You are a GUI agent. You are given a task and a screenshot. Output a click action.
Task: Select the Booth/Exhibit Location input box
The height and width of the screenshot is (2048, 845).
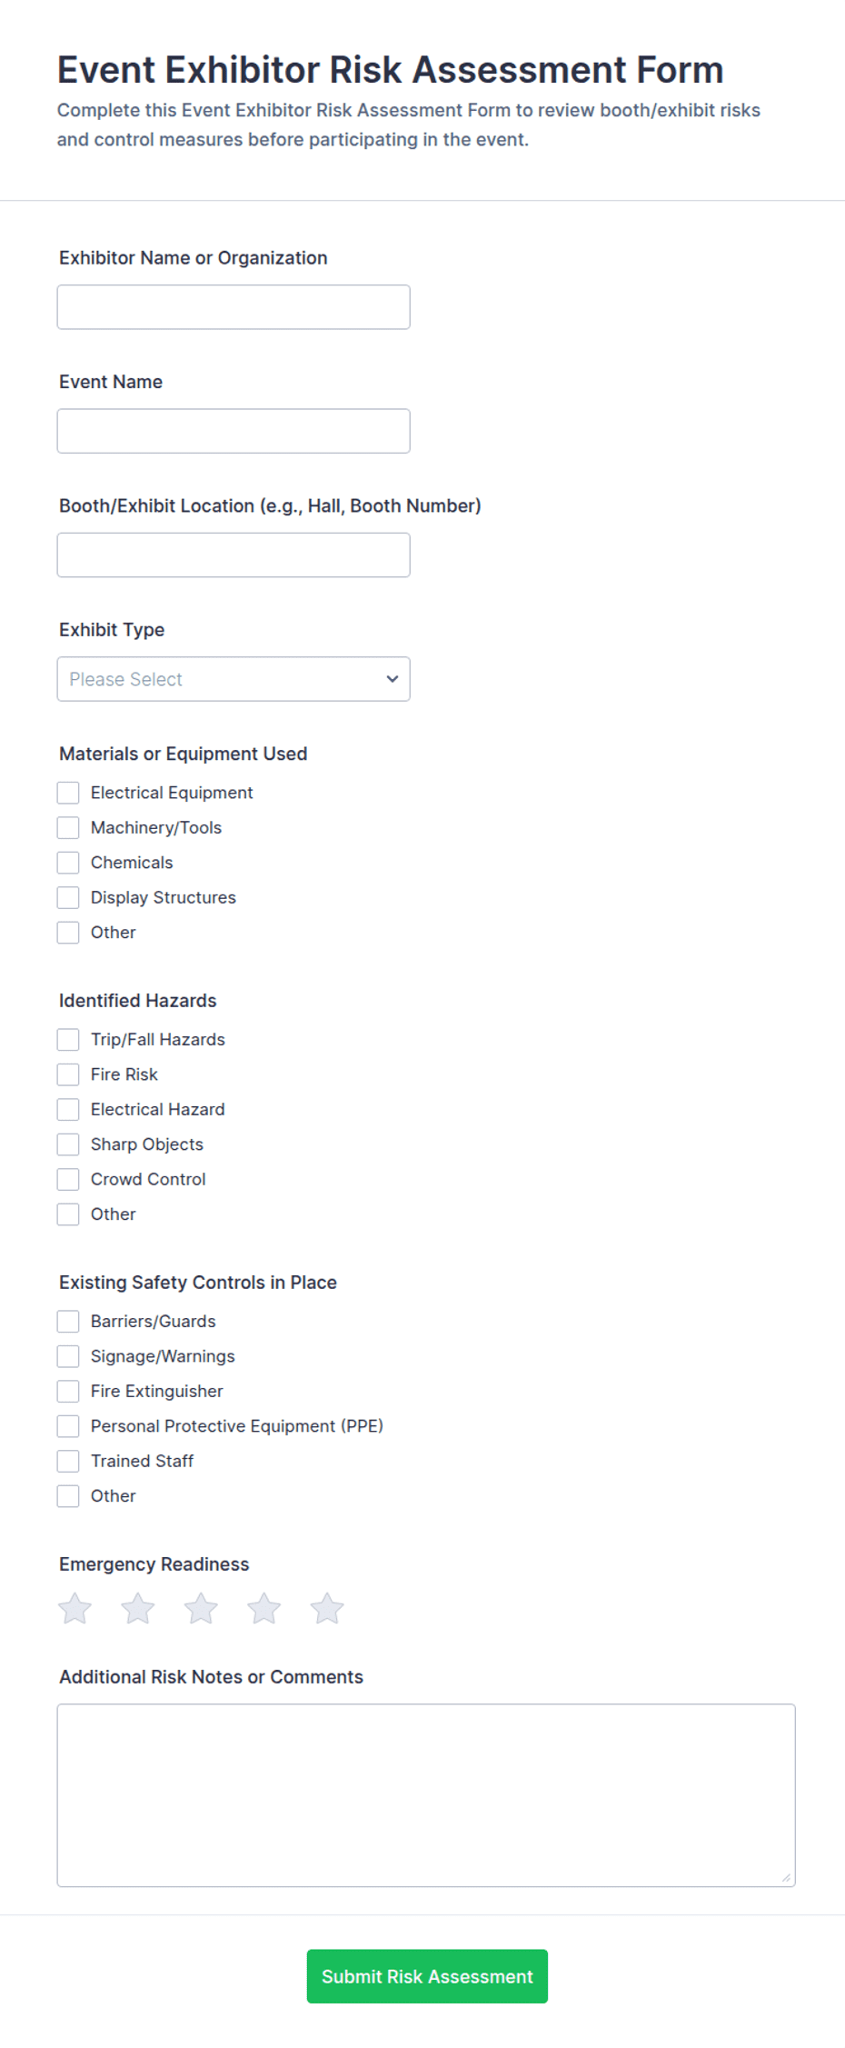pos(234,555)
